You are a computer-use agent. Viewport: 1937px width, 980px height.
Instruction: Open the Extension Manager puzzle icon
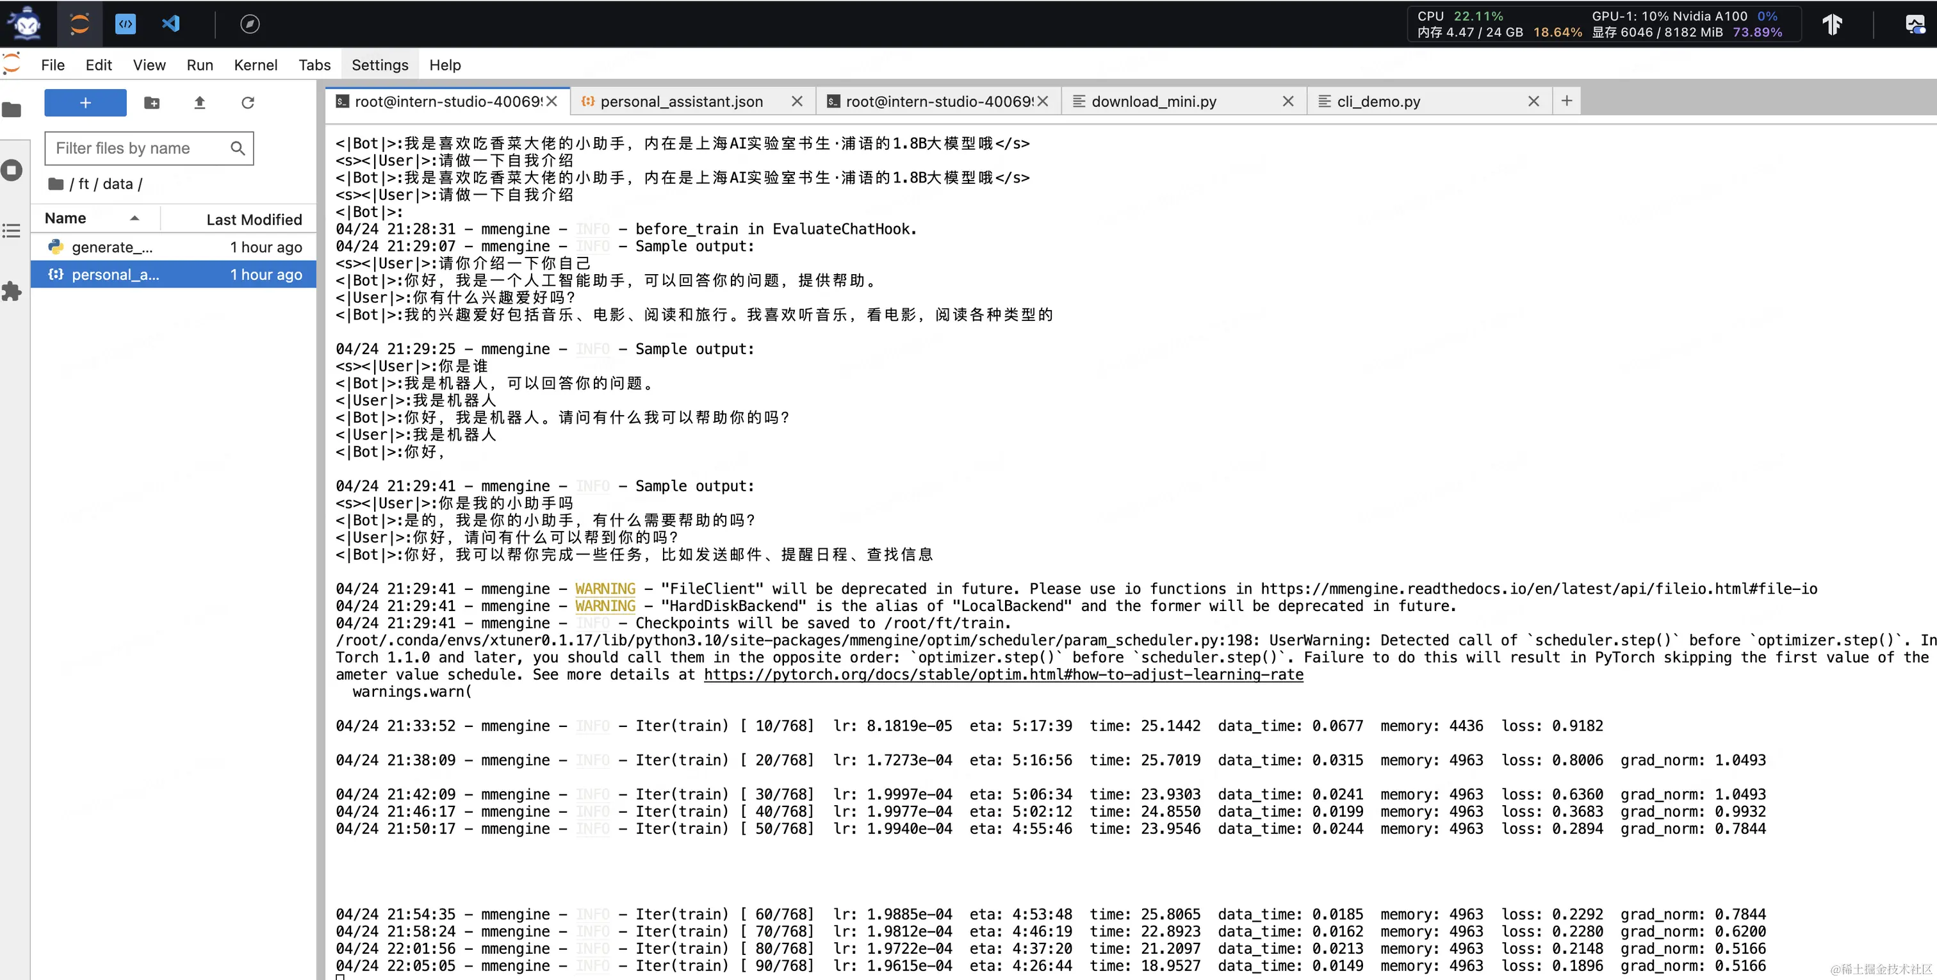[12, 292]
